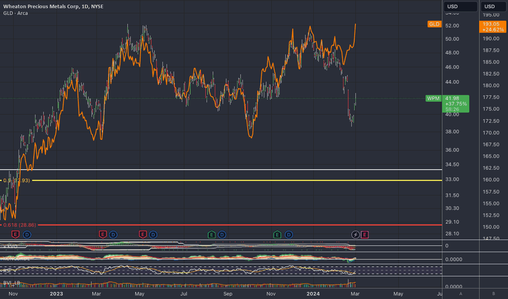Image resolution: width=508 pixels, height=299 pixels.
Task: Select the orange GLD series label
Action: pos(434,24)
